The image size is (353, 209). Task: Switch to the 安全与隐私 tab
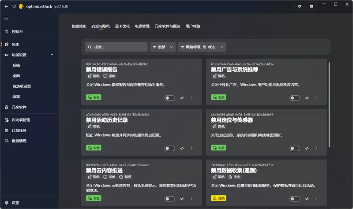101,26
